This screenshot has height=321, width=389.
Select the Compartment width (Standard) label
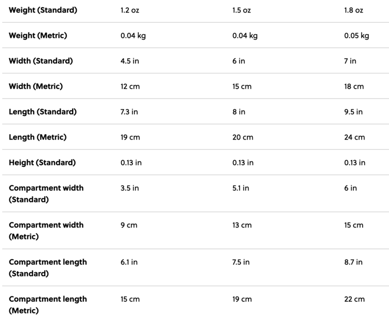[x=46, y=193]
